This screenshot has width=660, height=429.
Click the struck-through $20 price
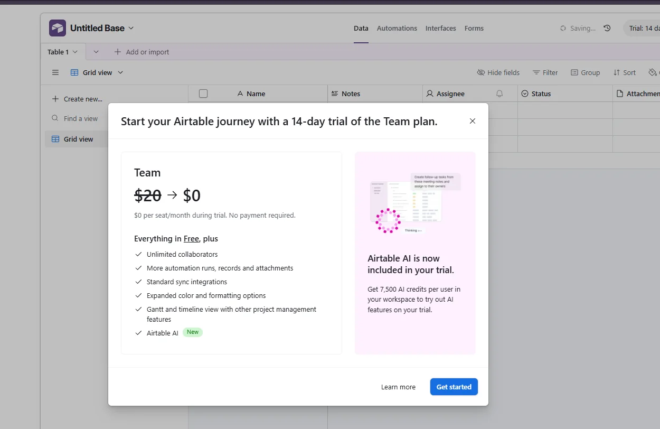pyautogui.click(x=148, y=196)
